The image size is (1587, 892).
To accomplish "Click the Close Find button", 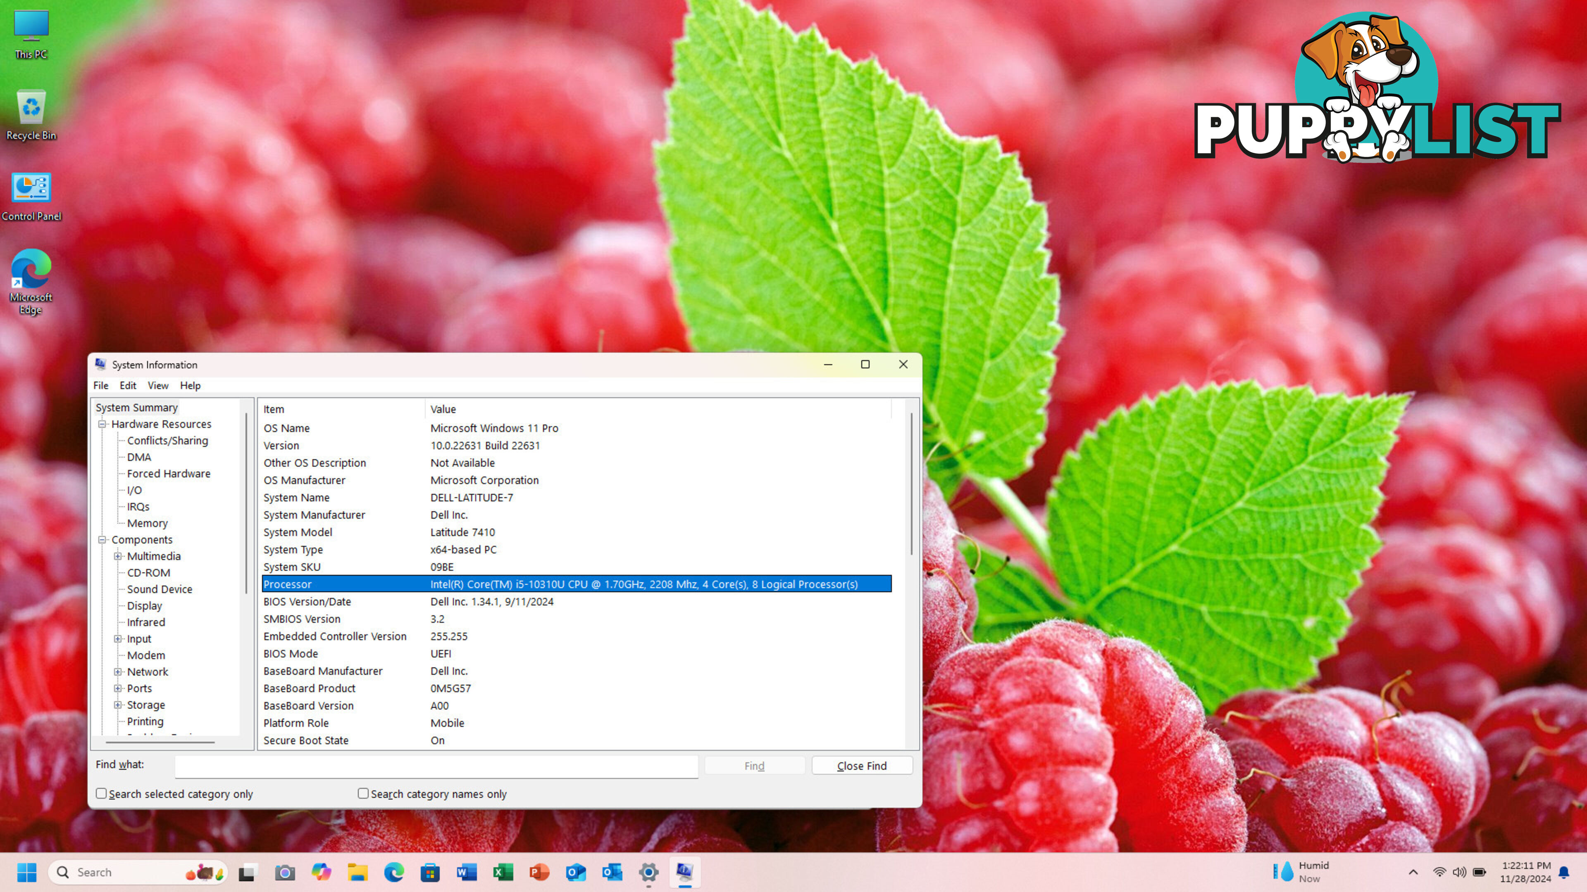I will (862, 766).
